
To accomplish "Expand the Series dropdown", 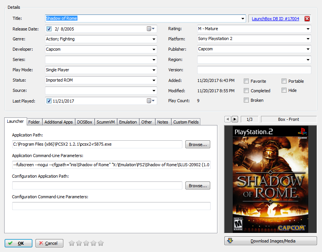I will click(x=154, y=60).
